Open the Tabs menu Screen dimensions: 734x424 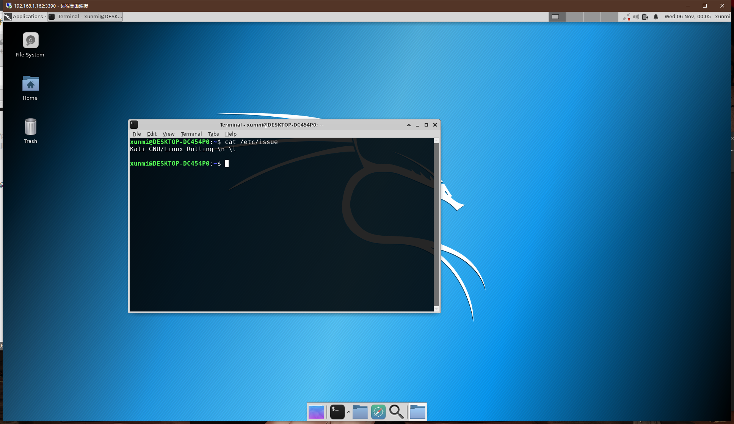(x=213, y=134)
